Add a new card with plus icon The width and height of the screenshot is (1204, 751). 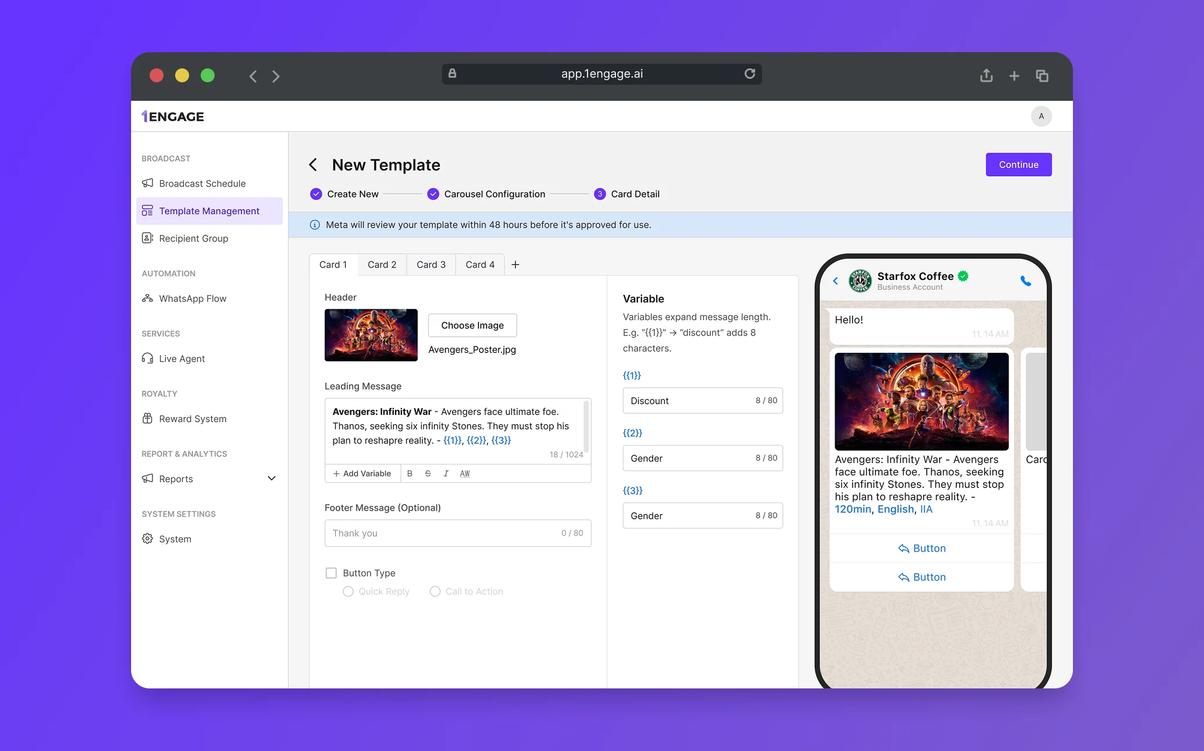tap(516, 265)
